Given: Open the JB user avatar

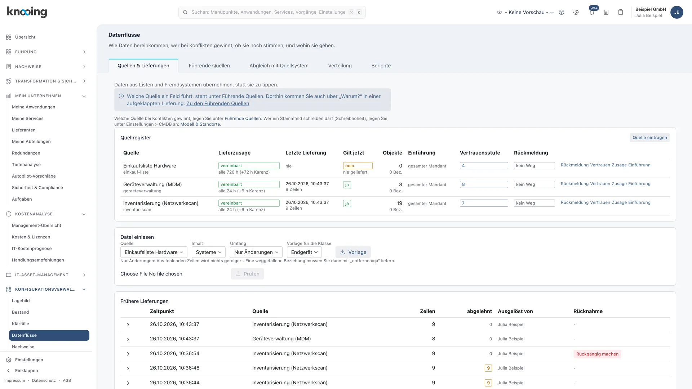Looking at the screenshot, I should point(677,12).
